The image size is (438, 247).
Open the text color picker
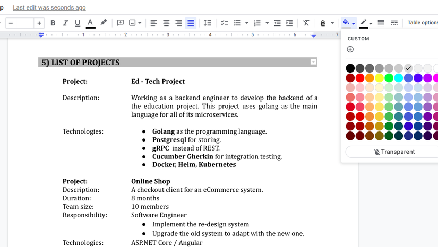pos(90,23)
